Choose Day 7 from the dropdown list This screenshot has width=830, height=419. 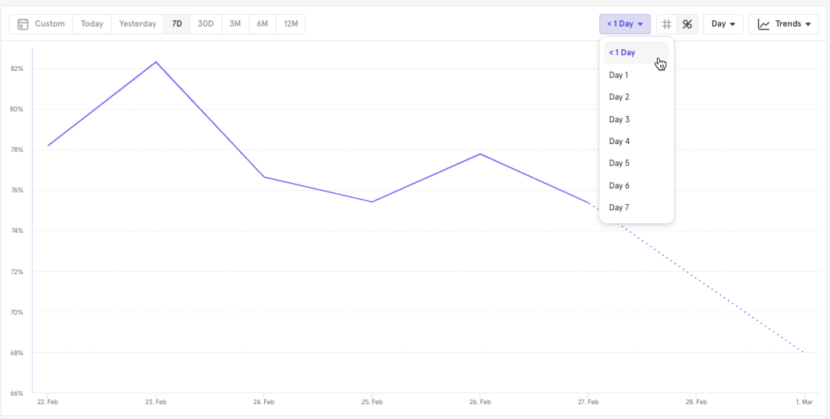[619, 207]
